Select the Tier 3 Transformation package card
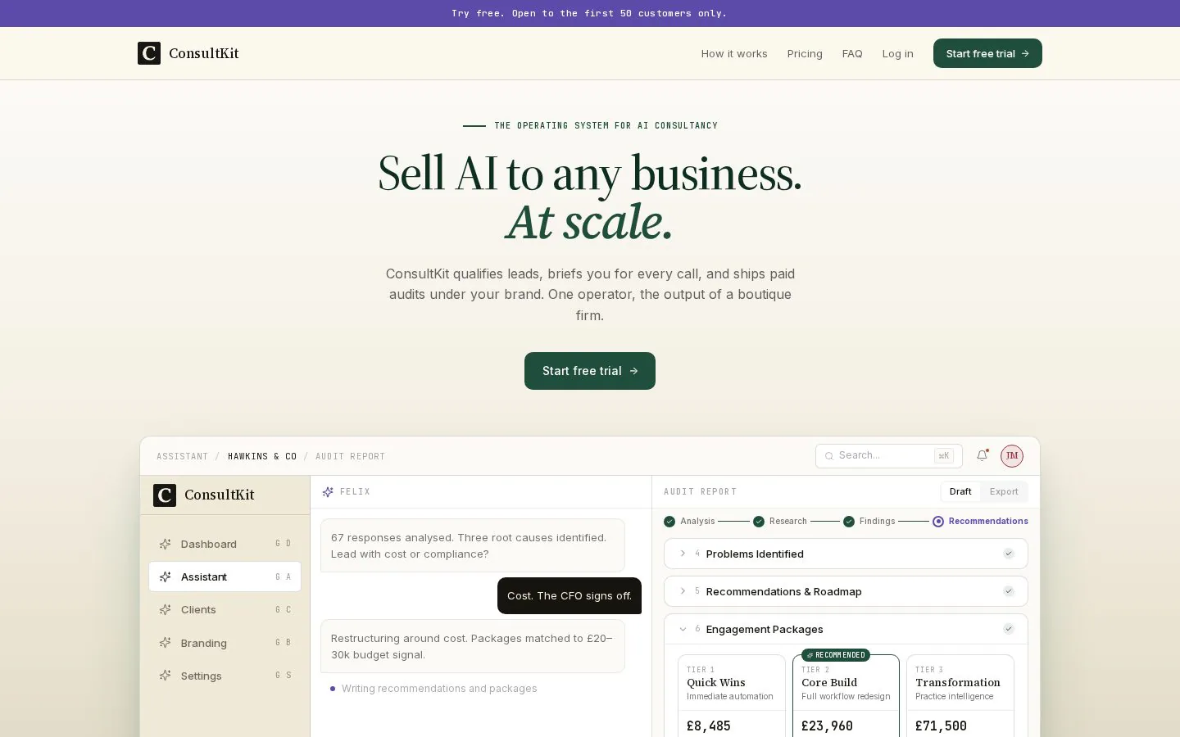This screenshot has width=1180, height=737. (960, 696)
